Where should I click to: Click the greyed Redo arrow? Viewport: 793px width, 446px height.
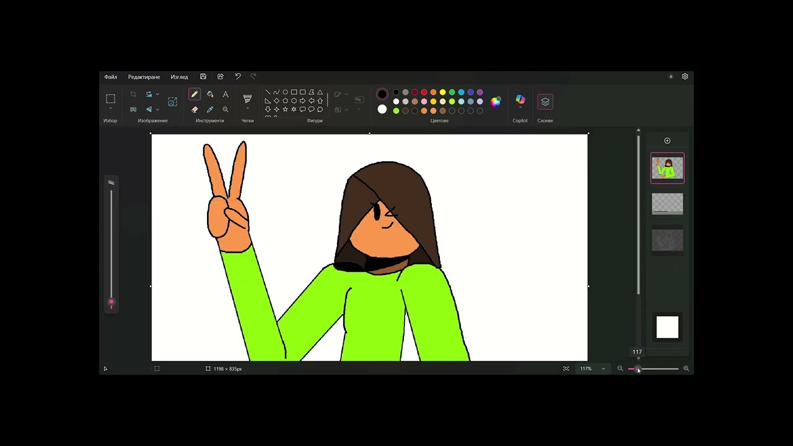pyautogui.click(x=253, y=76)
